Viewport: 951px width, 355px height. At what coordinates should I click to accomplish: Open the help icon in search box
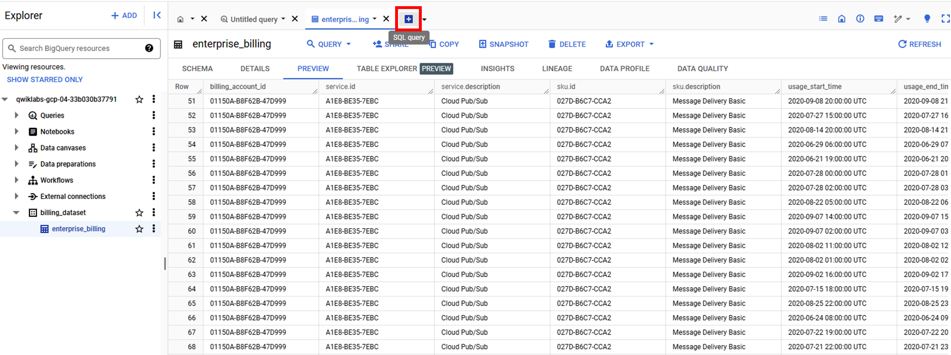(149, 48)
